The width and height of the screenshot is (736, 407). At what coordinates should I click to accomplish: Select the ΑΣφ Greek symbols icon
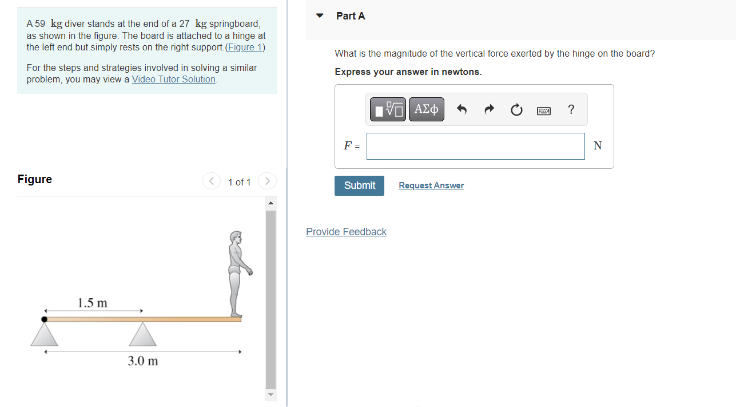coord(426,109)
